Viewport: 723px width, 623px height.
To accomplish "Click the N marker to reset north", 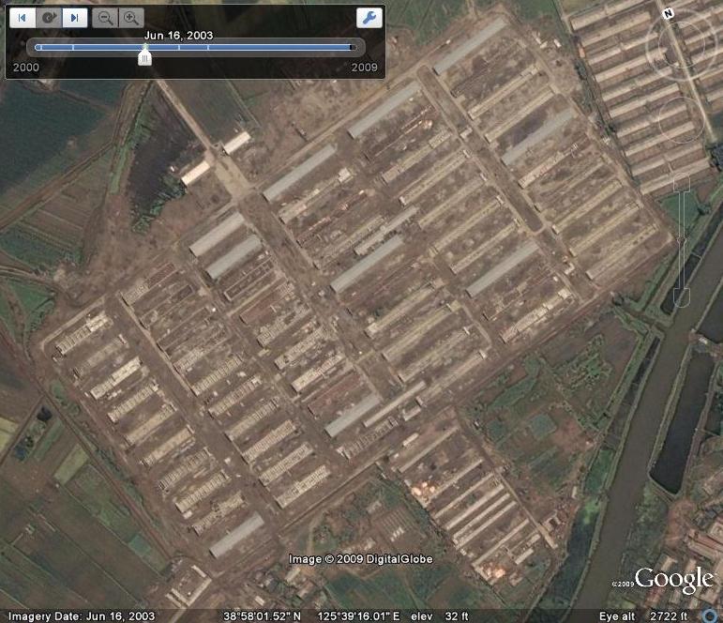I will (x=668, y=14).
